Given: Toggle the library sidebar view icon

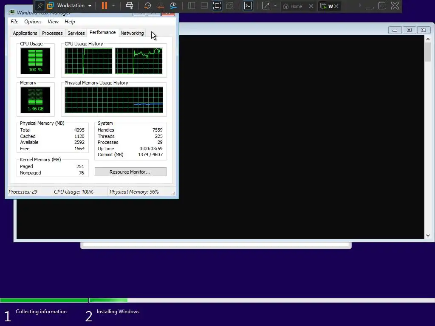Looking at the screenshot, I should pyautogui.click(x=192, y=6).
